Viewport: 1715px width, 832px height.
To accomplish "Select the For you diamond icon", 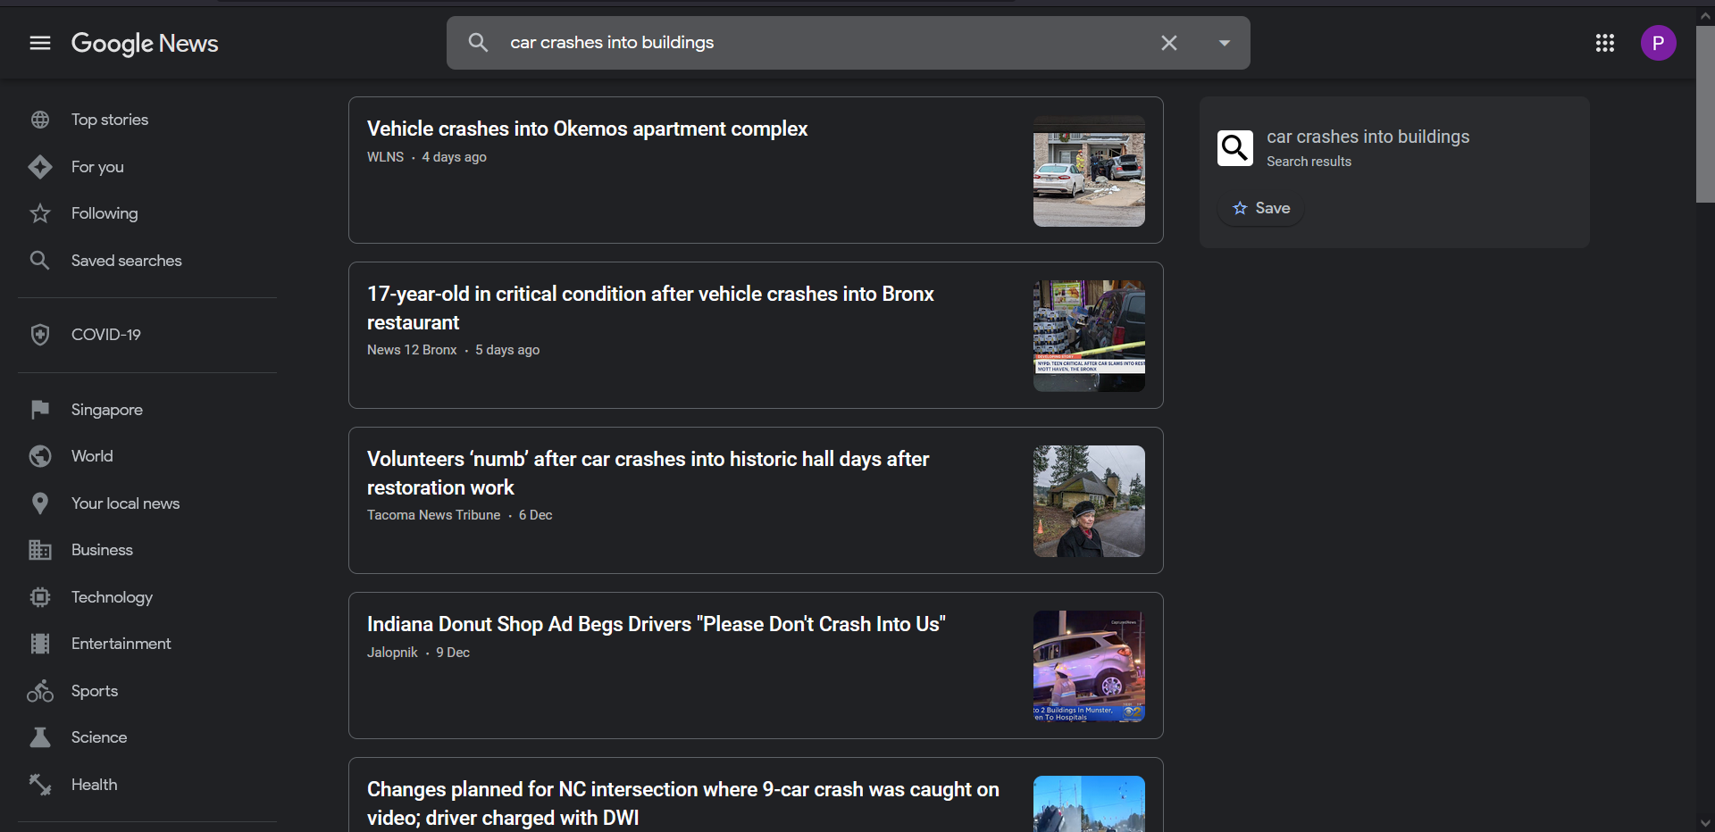I will 40,167.
